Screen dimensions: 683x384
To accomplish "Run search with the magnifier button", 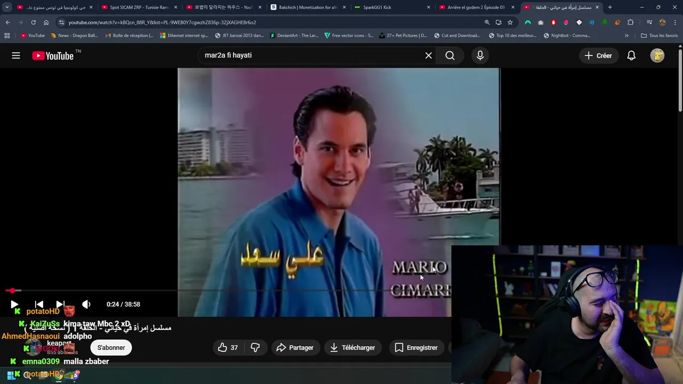I will (x=450, y=55).
